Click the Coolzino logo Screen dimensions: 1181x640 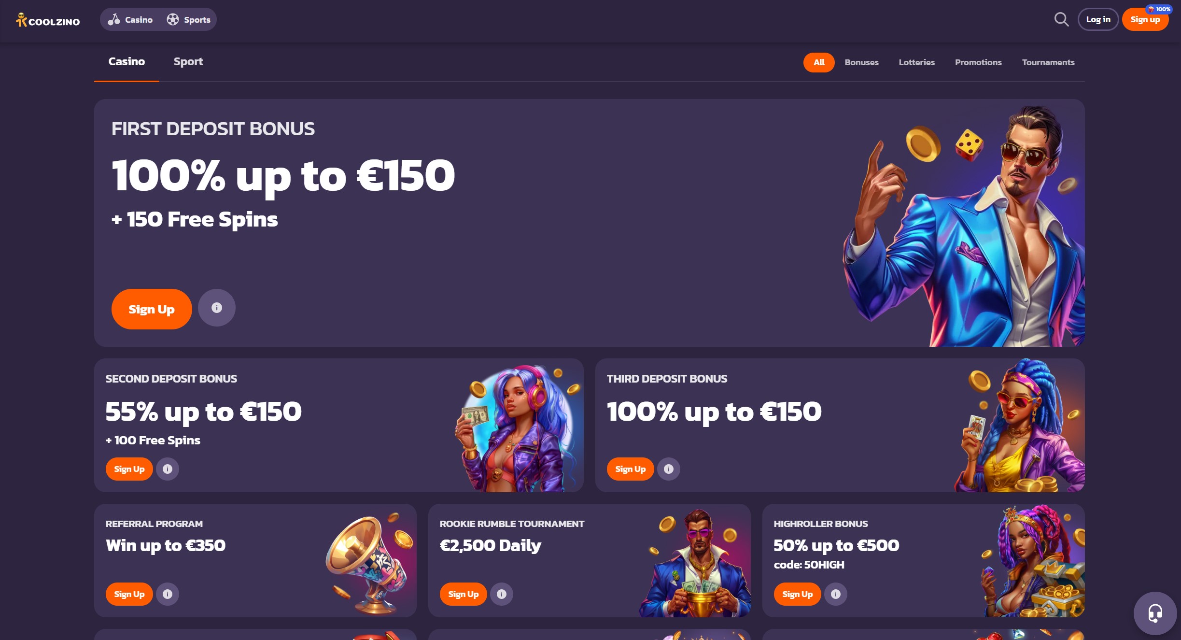[48, 20]
